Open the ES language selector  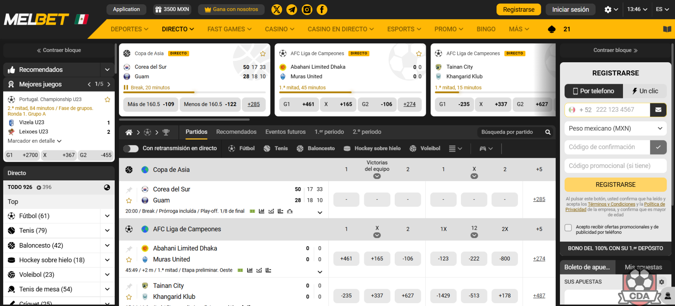click(x=662, y=9)
